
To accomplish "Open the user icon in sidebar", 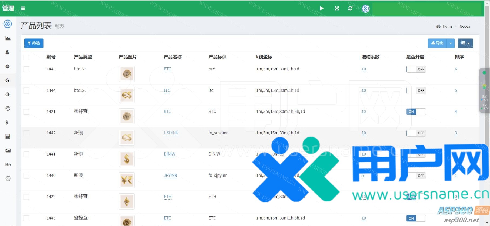I will click(8, 52).
